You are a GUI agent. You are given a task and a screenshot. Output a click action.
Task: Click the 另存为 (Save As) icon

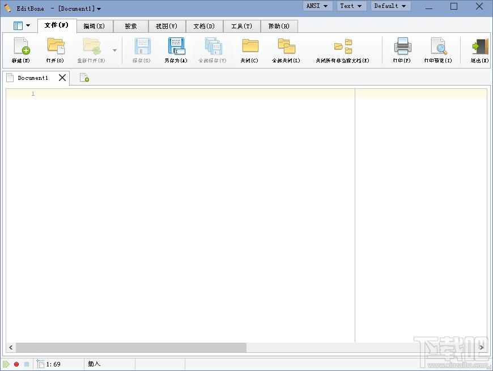click(176, 50)
